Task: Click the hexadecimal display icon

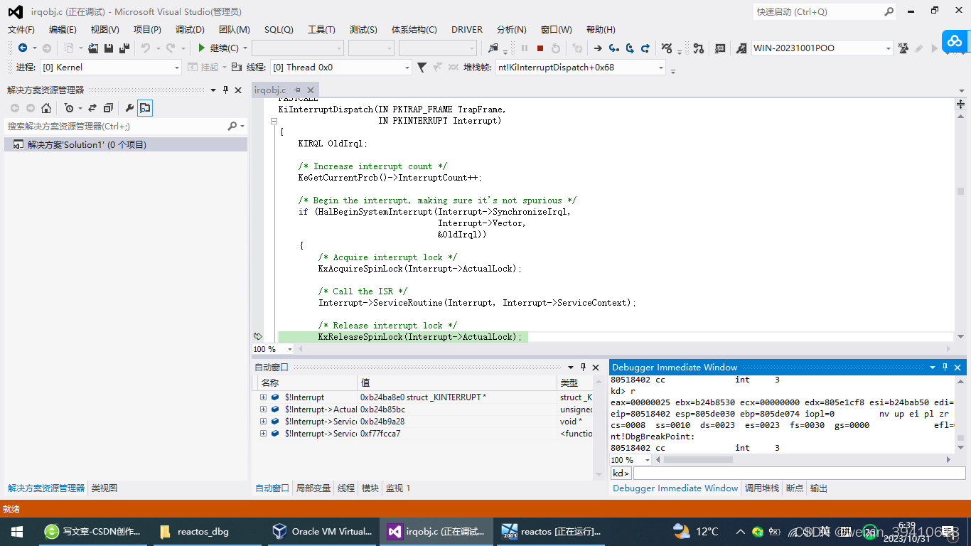Action: click(667, 48)
